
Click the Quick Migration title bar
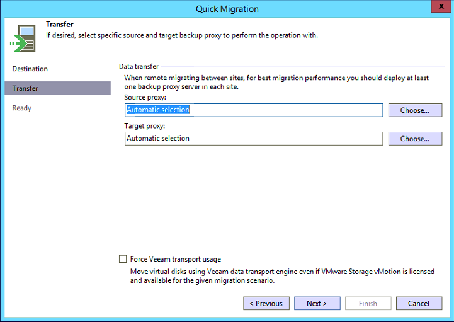[227, 9]
